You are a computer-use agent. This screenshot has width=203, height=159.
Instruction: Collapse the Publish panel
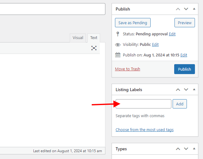point(194,9)
